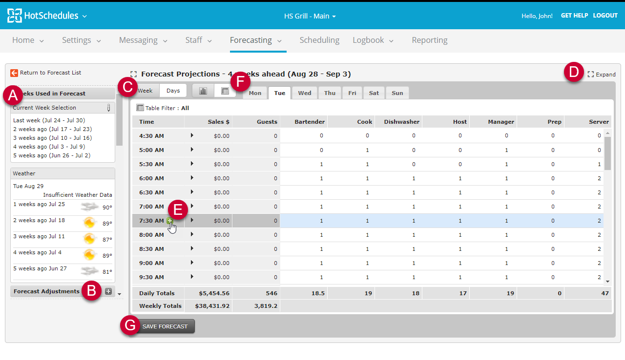The width and height of the screenshot is (625, 360).
Task: Click the Expand fullscreen icon
Action: pos(591,75)
